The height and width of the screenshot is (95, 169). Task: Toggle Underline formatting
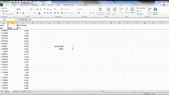pos(23,13)
